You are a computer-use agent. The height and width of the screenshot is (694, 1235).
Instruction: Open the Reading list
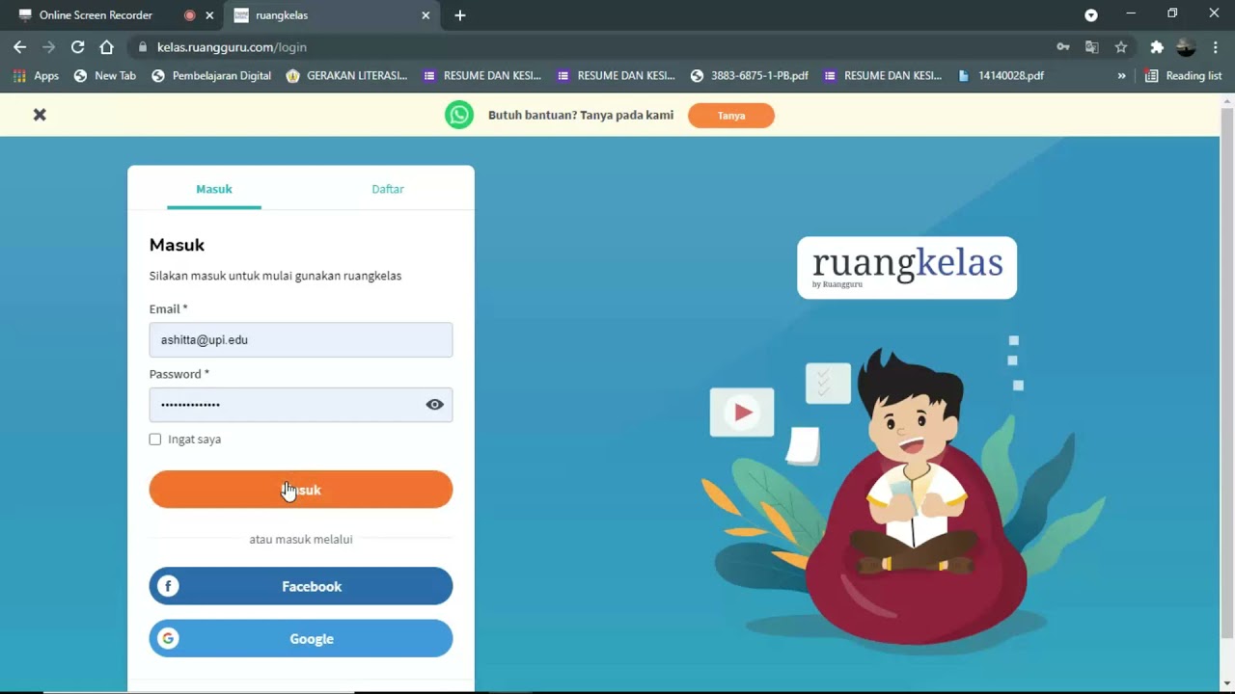pos(1184,76)
